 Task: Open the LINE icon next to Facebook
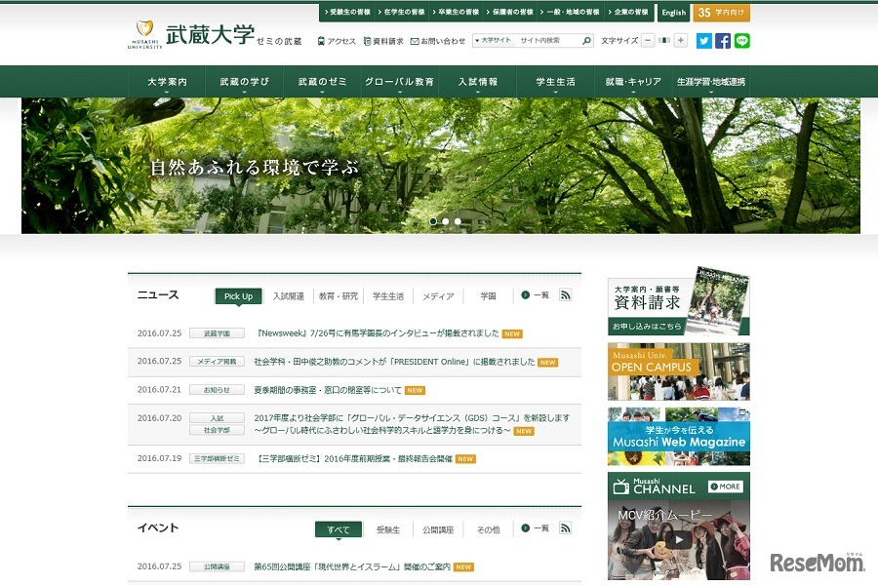click(742, 40)
